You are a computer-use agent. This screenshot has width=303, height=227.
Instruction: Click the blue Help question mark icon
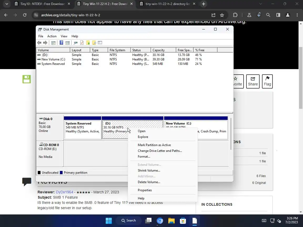pyautogui.click(x=62, y=43)
